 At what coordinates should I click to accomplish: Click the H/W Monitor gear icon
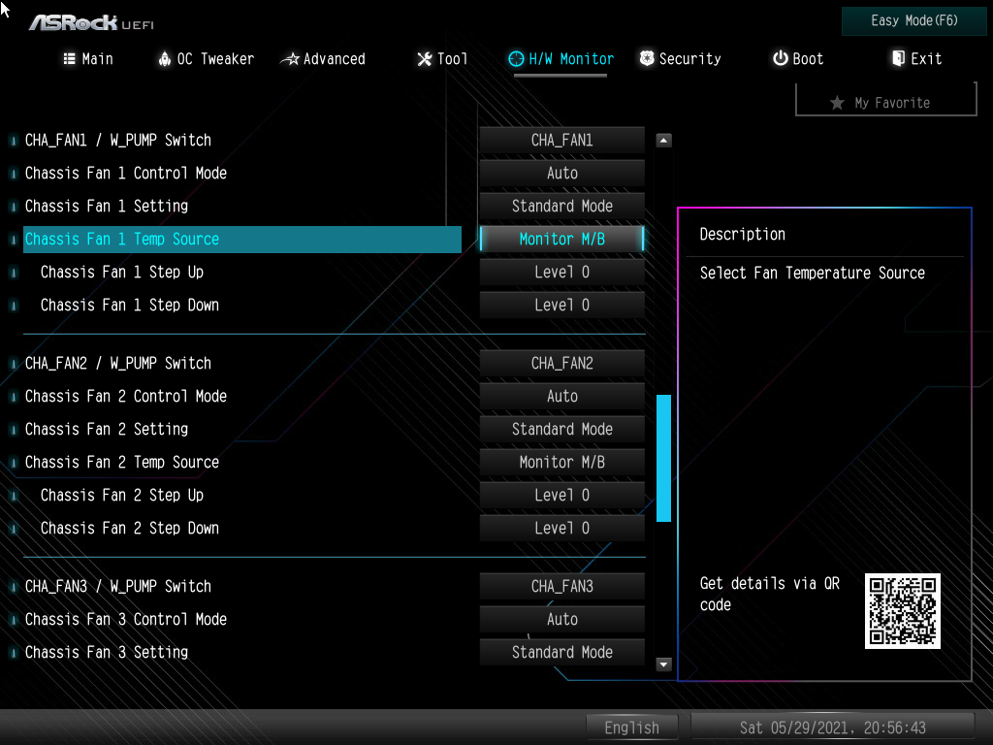[x=517, y=58]
